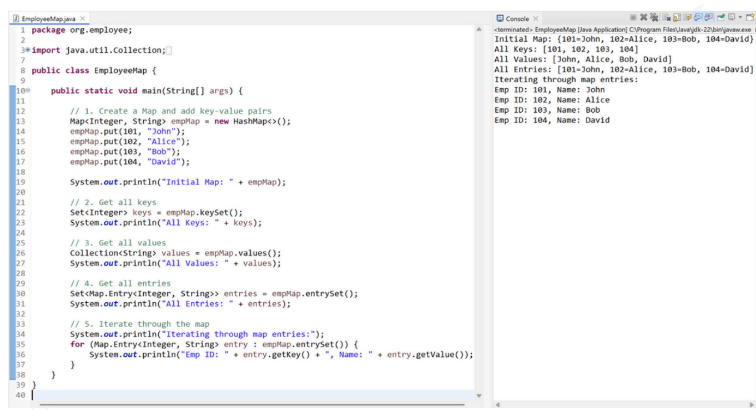
Task: Pin the current Console view
Action: pos(720,17)
